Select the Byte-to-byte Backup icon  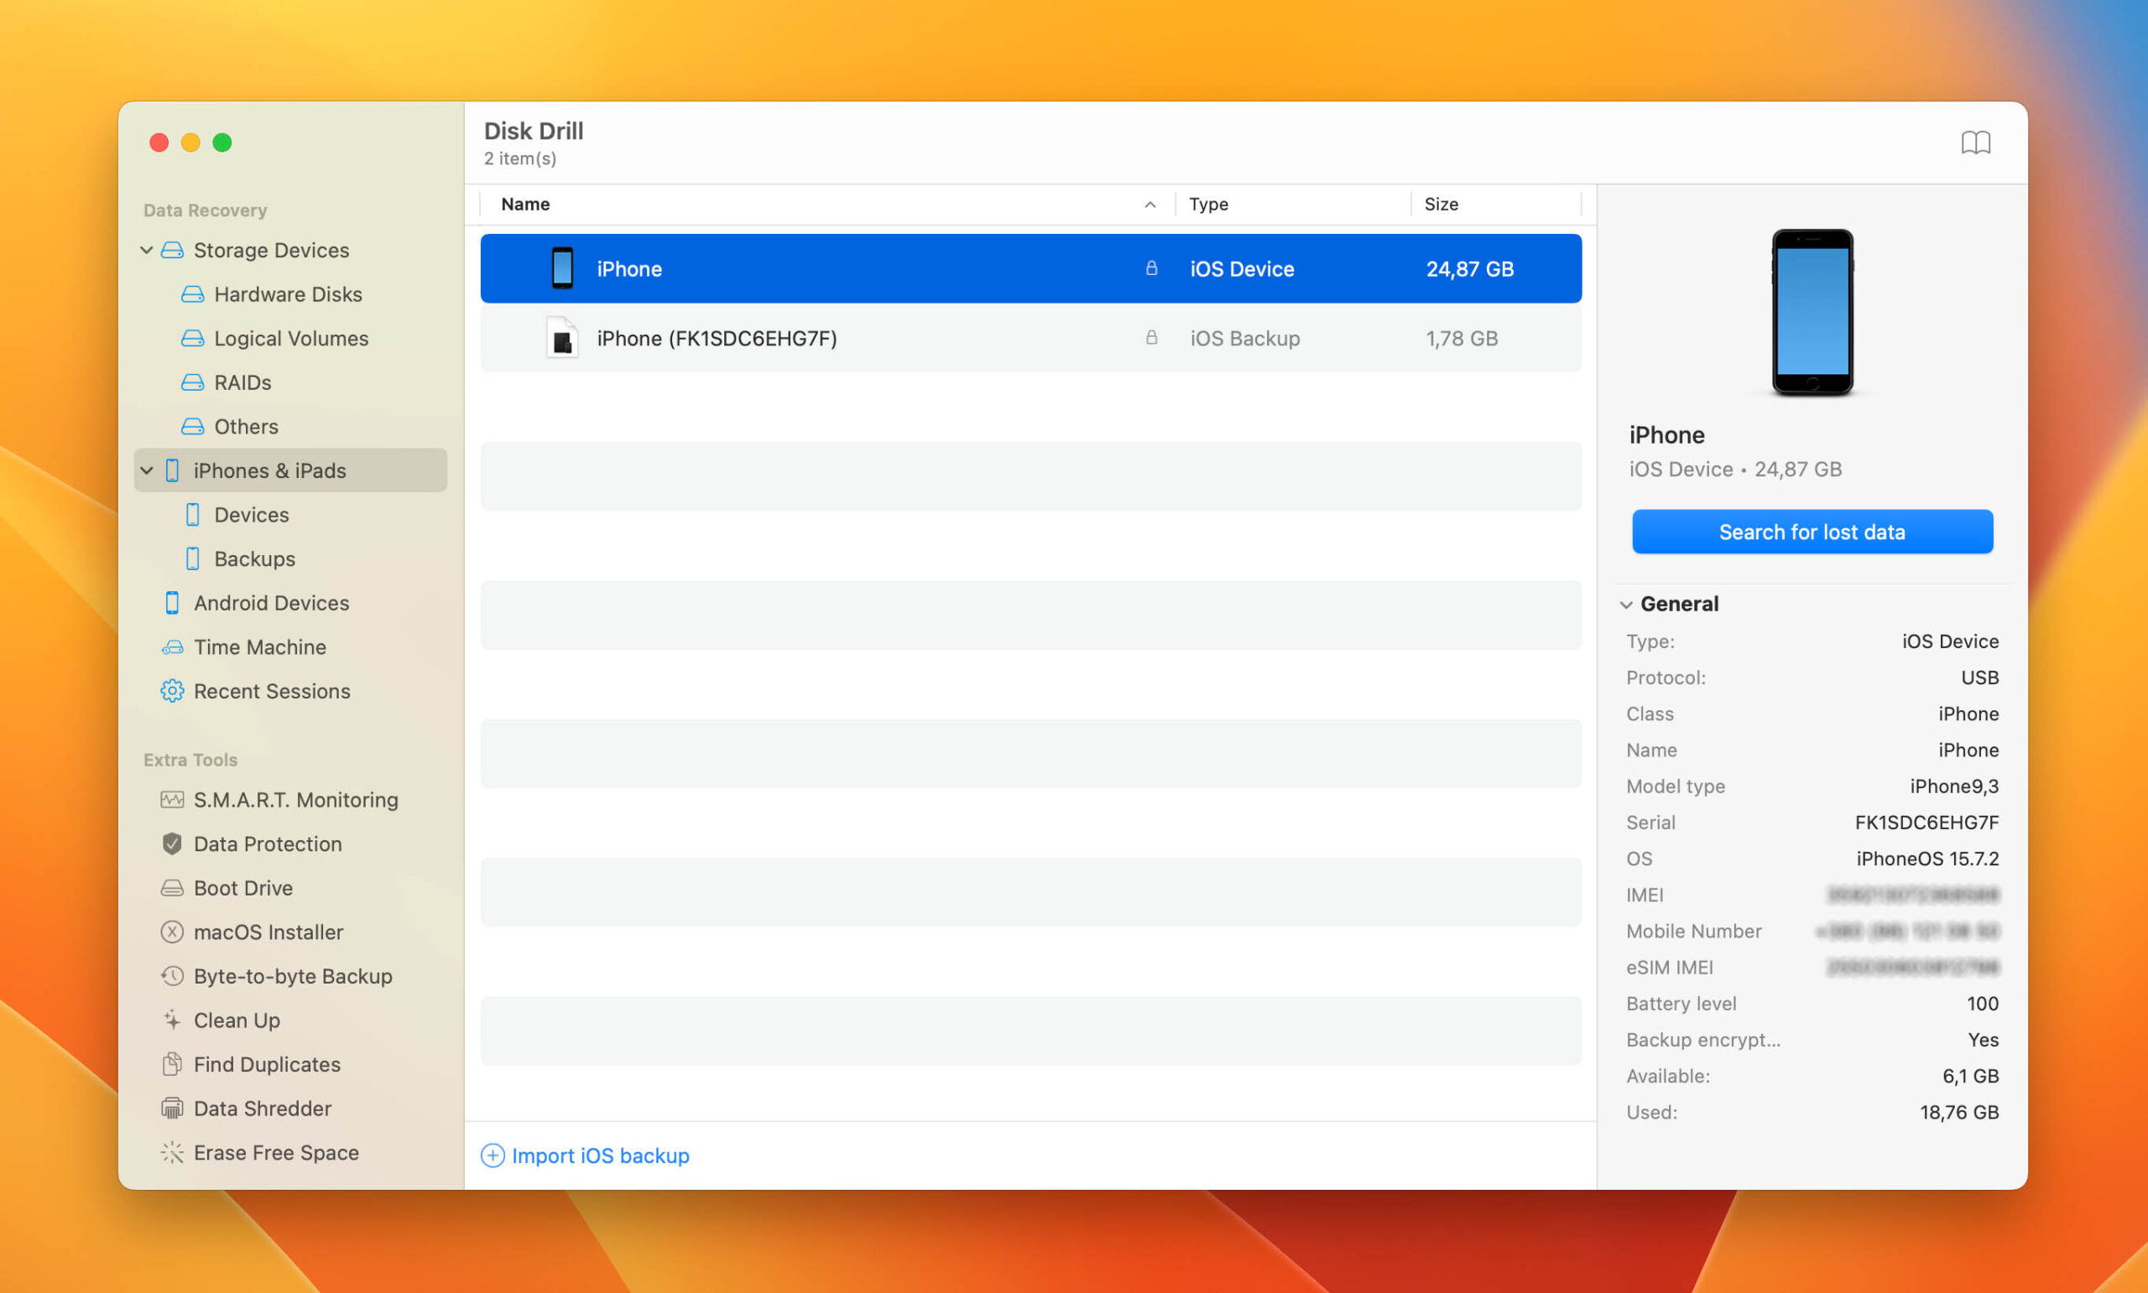click(x=172, y=974)
